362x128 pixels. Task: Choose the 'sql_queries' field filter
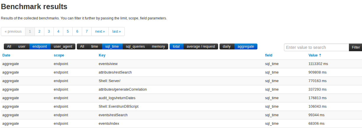pos(135,46)
